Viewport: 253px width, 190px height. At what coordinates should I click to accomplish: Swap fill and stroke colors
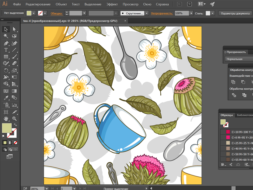pyautogui.click(x=15, y=125)
